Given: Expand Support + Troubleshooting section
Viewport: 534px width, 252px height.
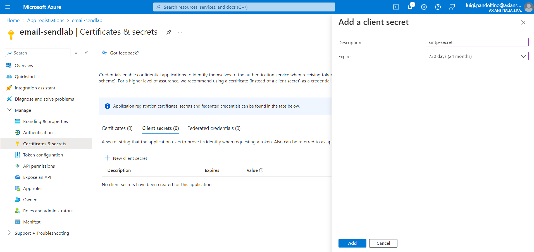Looking at the screenshot, I should tap(9, 233).
